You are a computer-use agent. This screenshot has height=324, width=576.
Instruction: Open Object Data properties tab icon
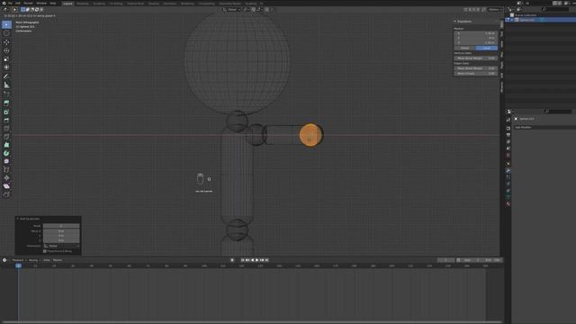(508, 197)
